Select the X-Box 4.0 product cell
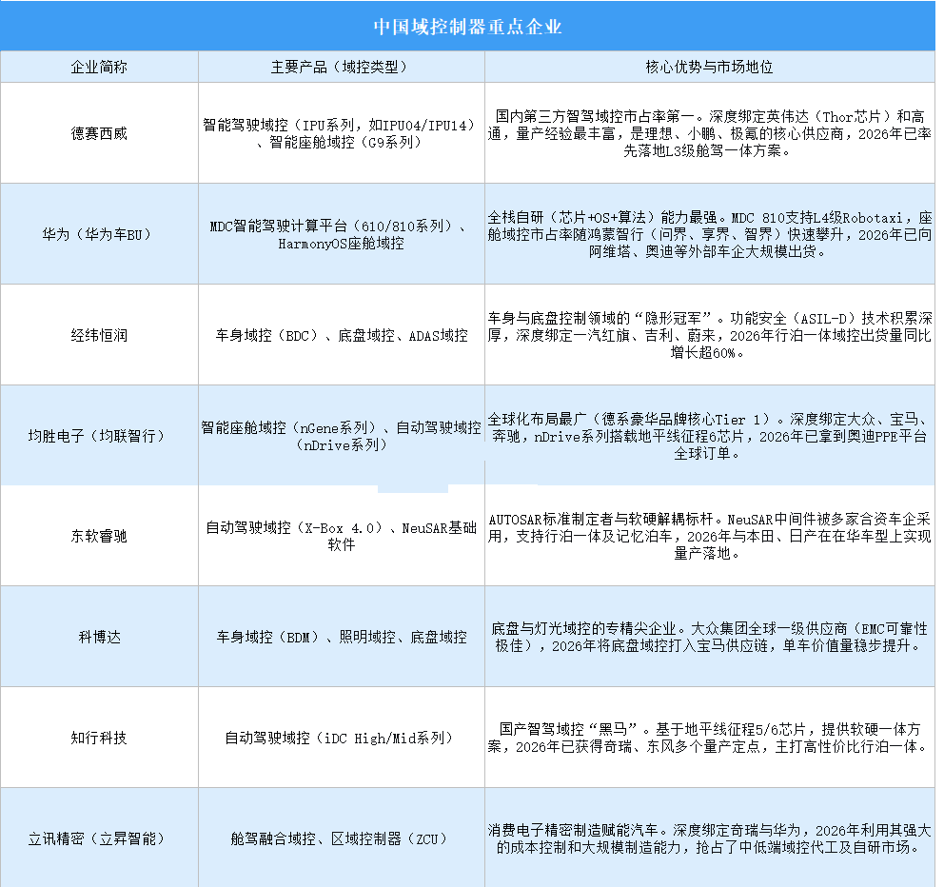 [x=342, y=536]
